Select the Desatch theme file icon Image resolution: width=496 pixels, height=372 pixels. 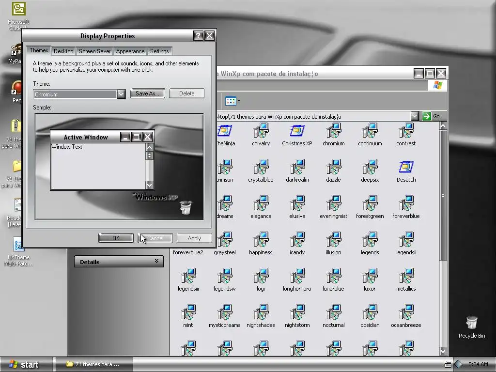coord(406,167)
